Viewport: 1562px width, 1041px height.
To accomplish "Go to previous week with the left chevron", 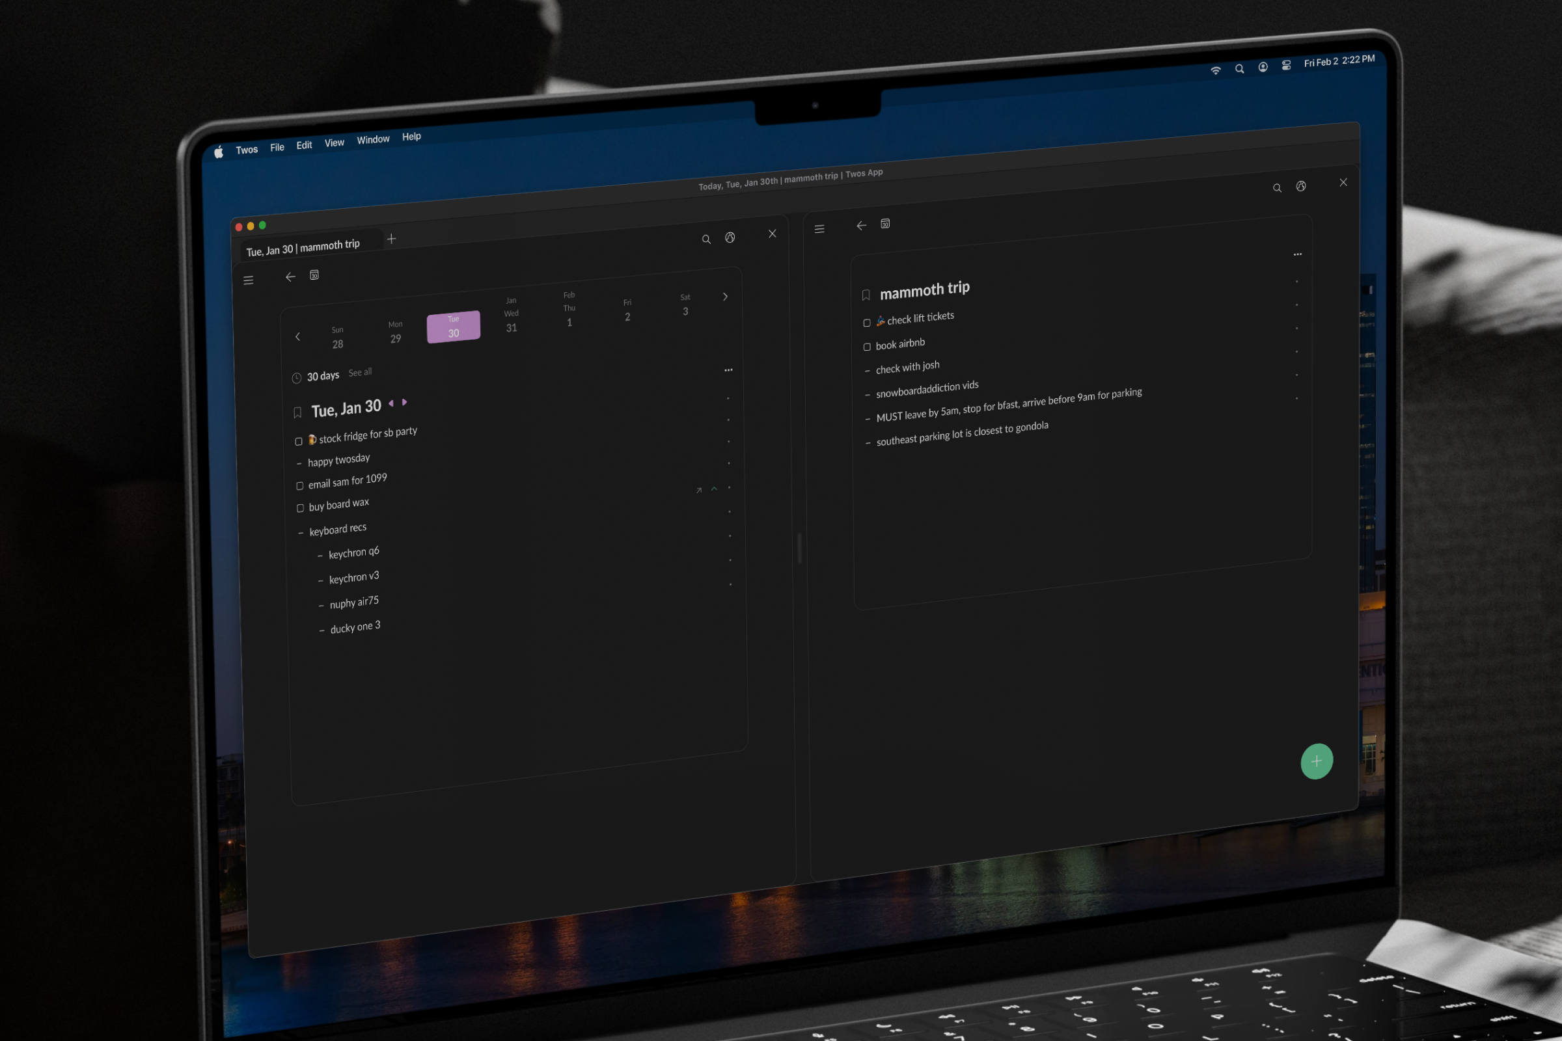I will pyautogui.click(x=297, y=336).
